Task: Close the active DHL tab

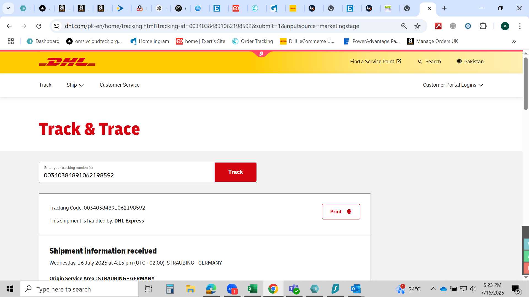Action: tap(429, 8)
